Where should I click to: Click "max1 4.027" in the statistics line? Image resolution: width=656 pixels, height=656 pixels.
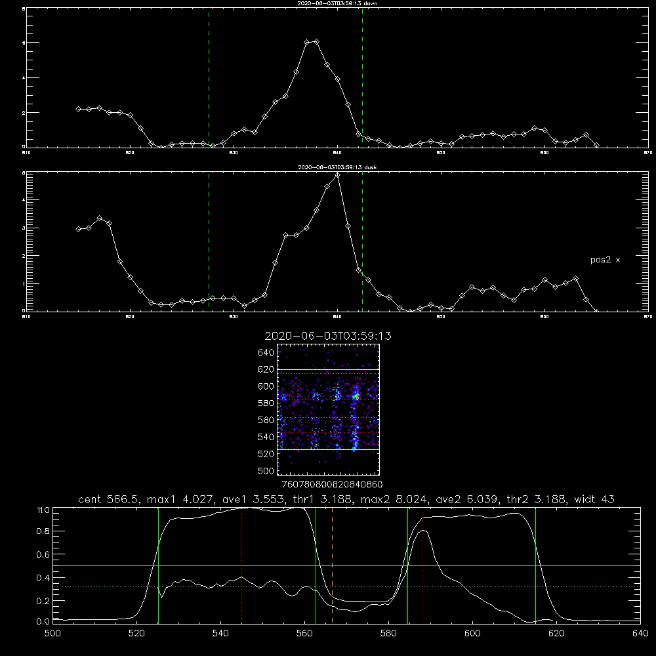181,499
